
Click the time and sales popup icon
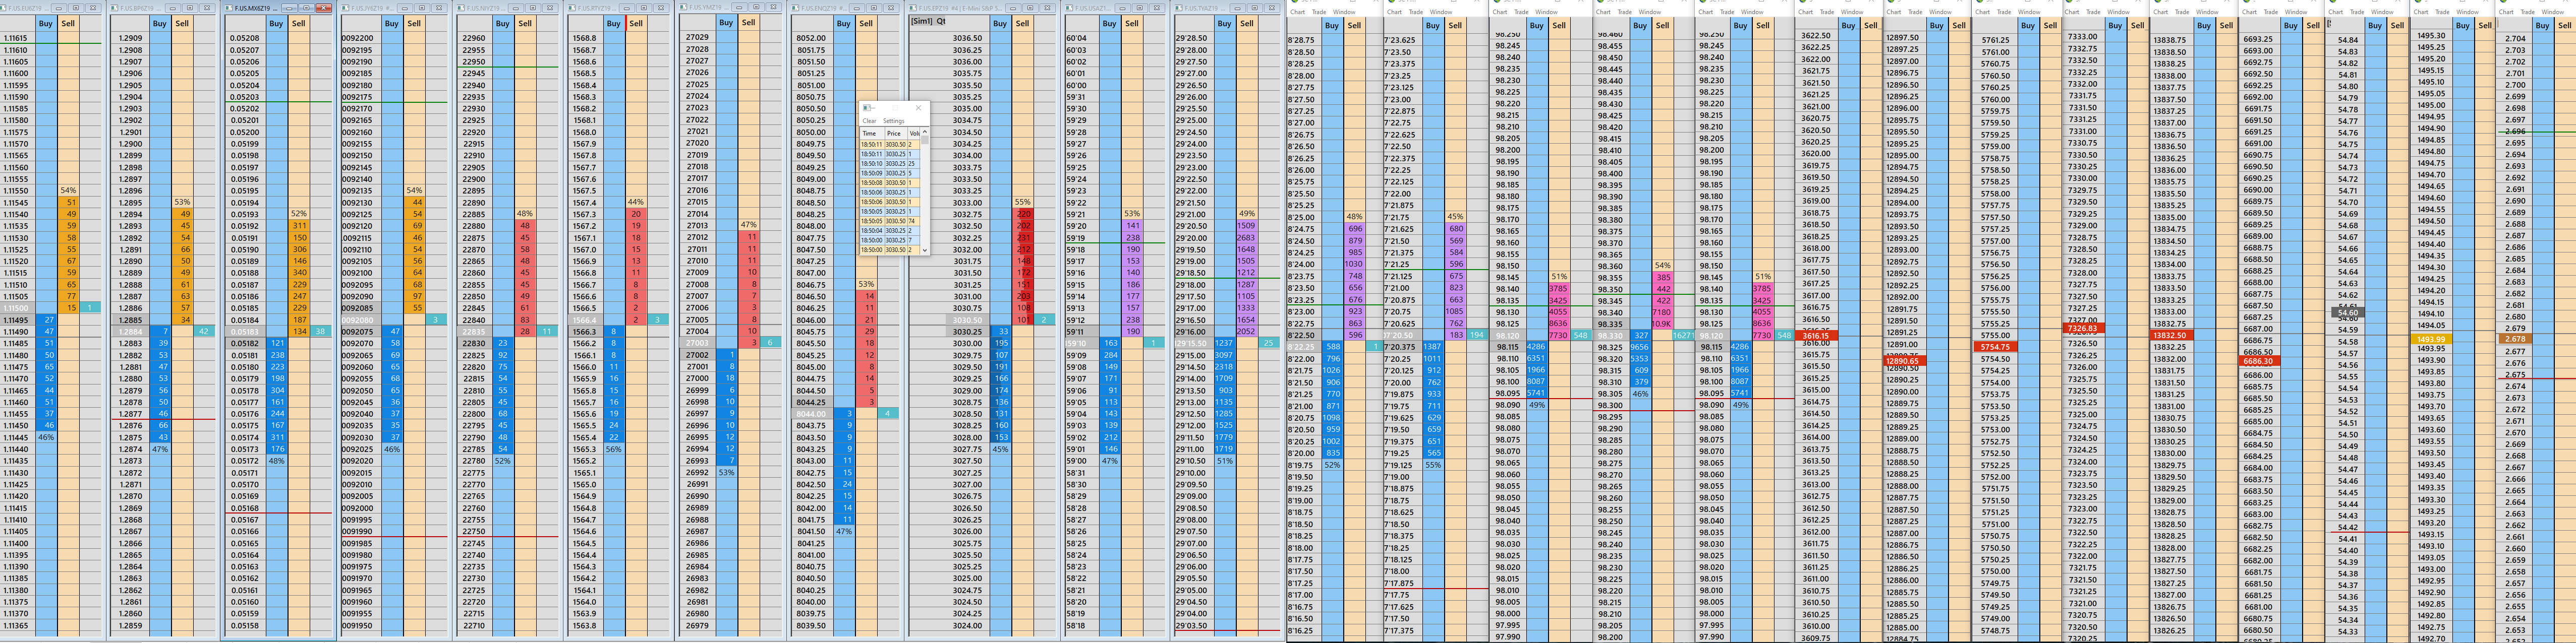(x=867, y=108)
